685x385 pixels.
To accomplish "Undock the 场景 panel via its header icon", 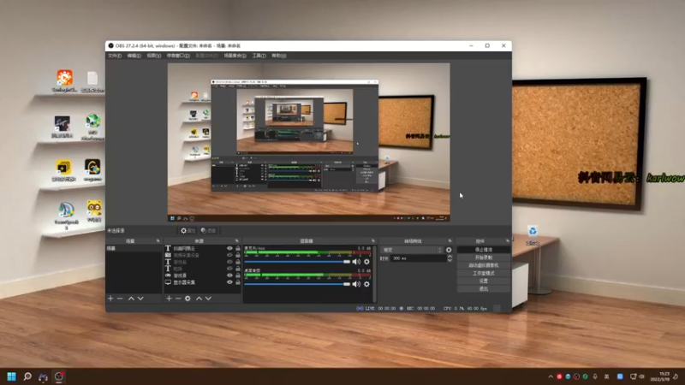I will tap(158, 241).
